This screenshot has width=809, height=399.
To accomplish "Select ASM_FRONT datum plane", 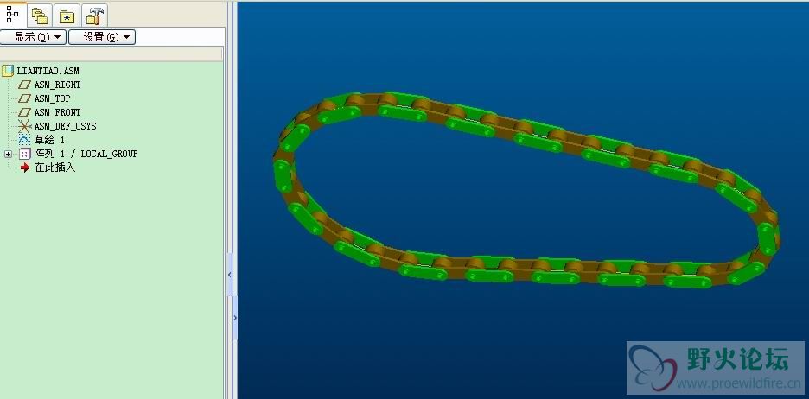I will point(57,112).
